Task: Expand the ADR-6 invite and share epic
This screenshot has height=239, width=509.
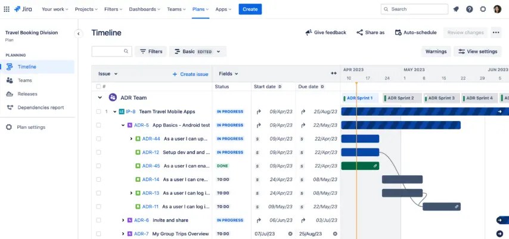Action: point(123,221)
